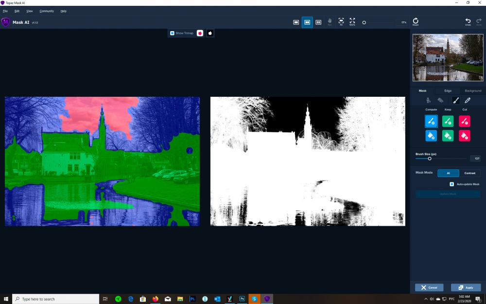
Task: Click the Windows search box on taskbar
Action: pos(56,299)
